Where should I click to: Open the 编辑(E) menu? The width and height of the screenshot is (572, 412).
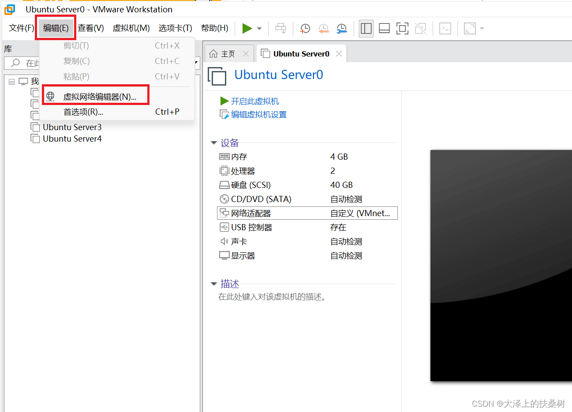(x=56, y=28)
